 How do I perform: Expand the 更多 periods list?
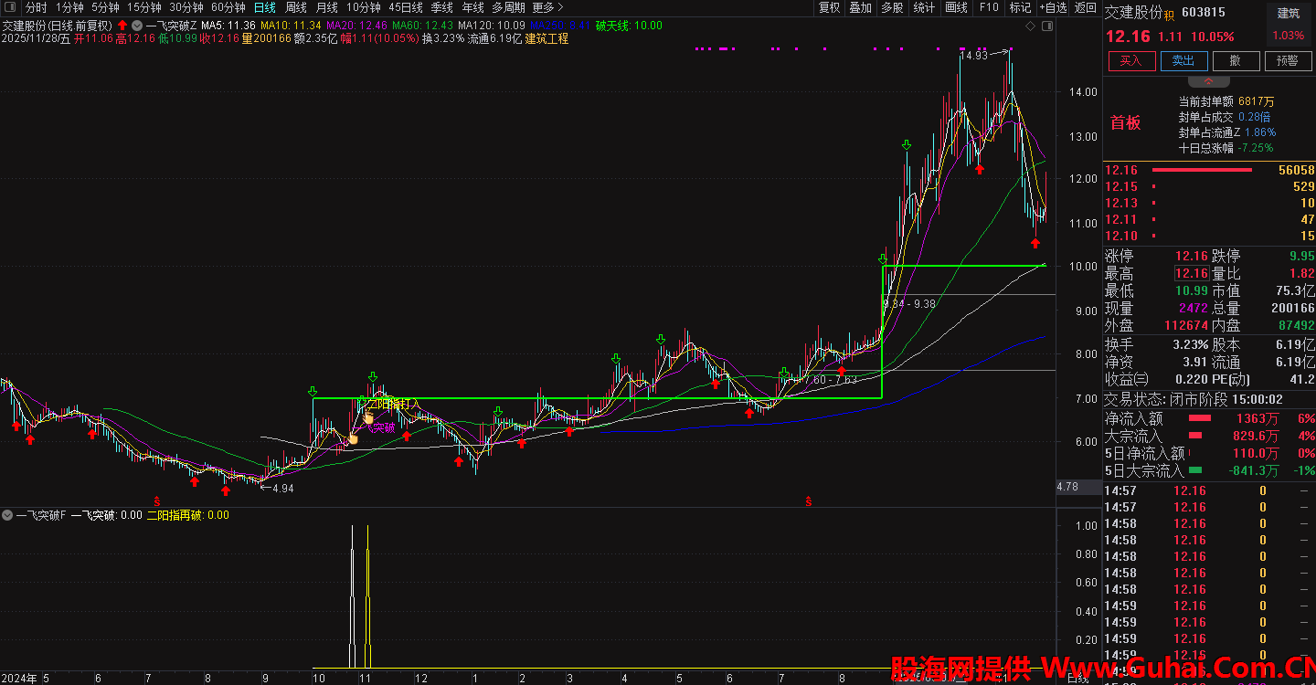[x=547, y=7]
